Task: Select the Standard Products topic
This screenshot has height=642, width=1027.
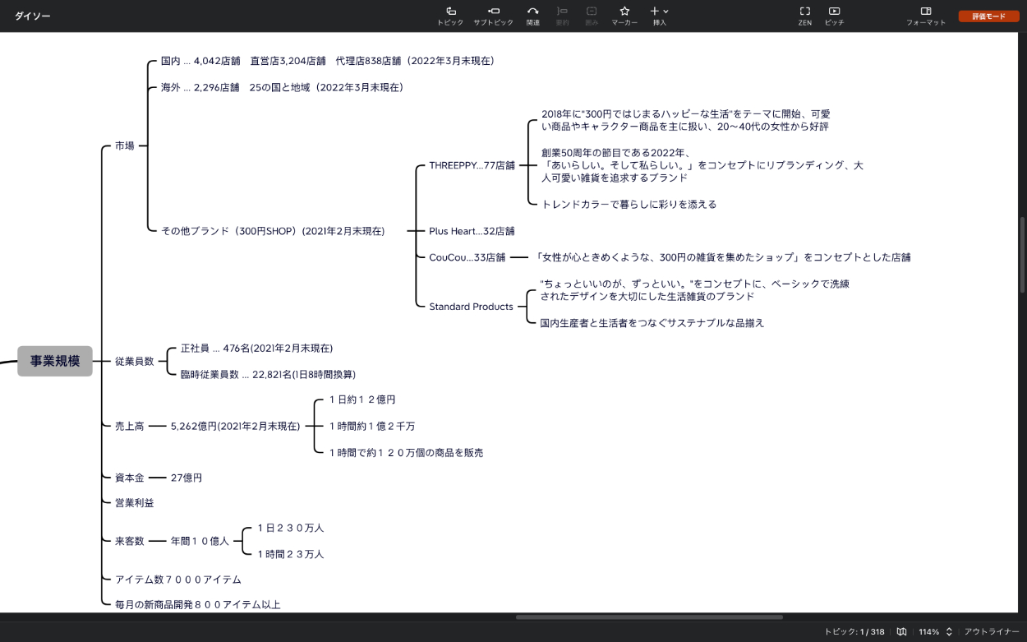Action: coord(471,307)
